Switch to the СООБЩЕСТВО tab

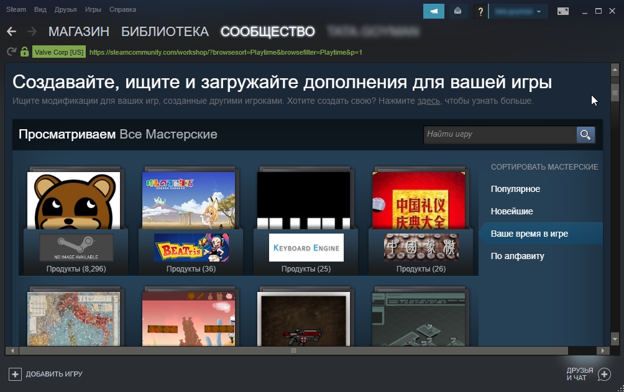click(268, 32)
